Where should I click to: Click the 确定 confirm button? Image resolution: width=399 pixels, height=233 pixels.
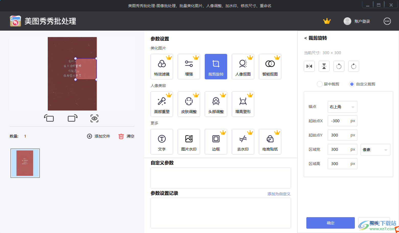(x=331, y=223)
